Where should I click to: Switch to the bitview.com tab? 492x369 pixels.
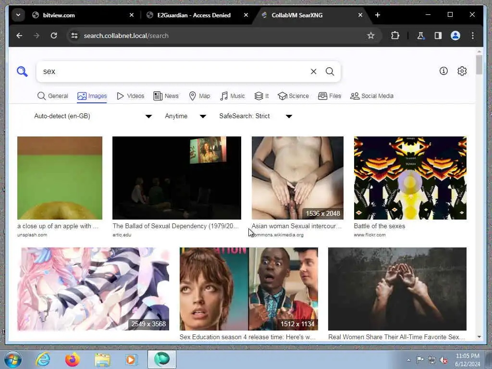(83, 15)
